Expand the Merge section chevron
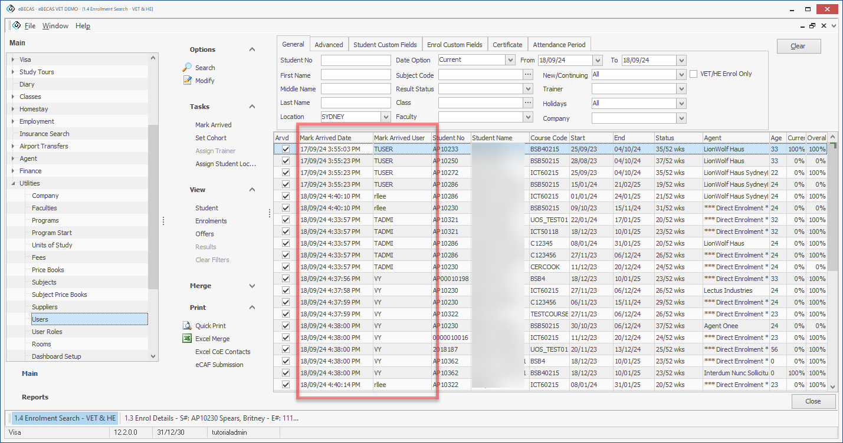843x443 pixels. pyautogui.click(x=252, y=286)
